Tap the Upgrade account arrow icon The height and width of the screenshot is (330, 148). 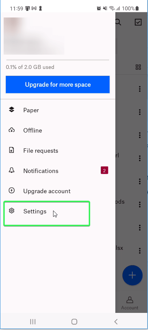point(12,190)
